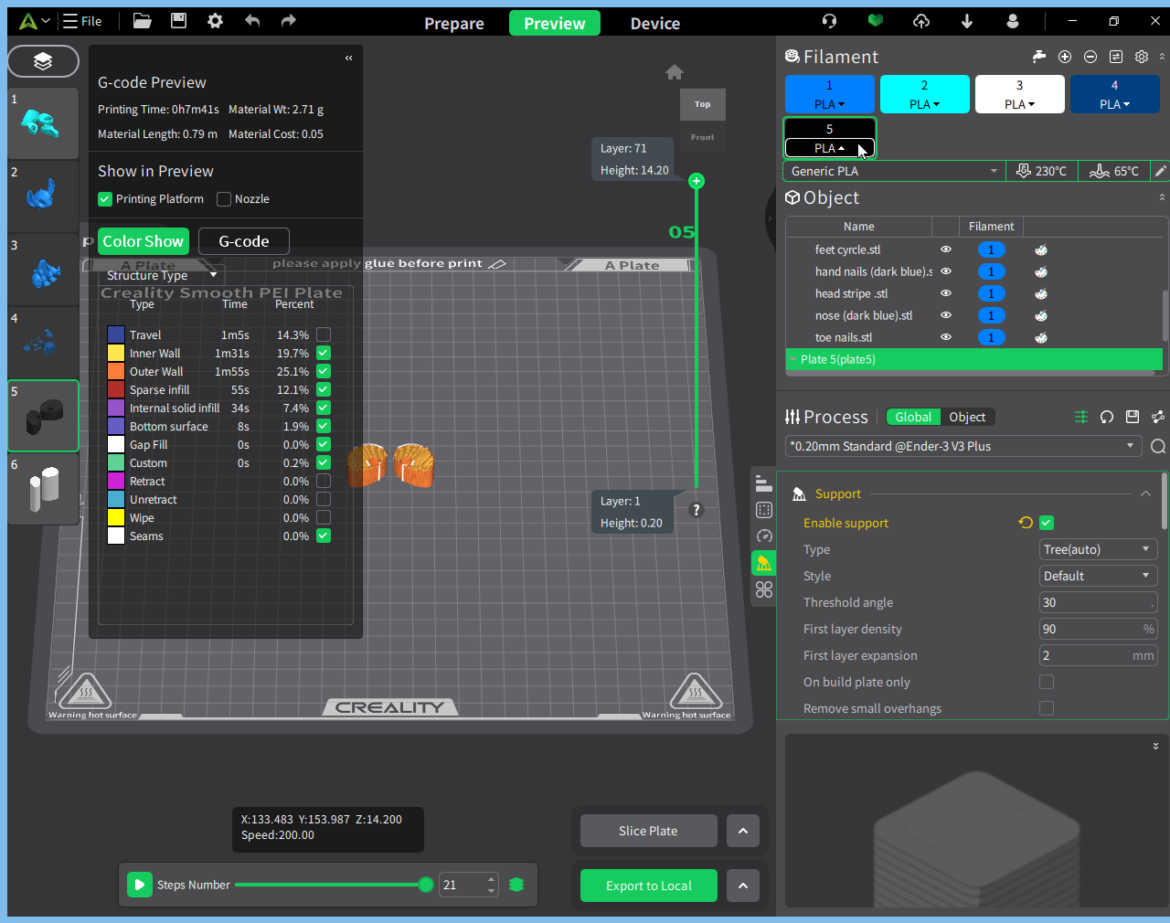Switch to the Prepare tab
This screenshot has width=1170, height=923.
tap(454, 24)
